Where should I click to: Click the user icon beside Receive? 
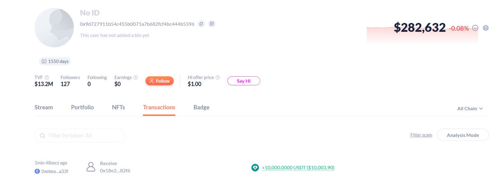(91, 167)
